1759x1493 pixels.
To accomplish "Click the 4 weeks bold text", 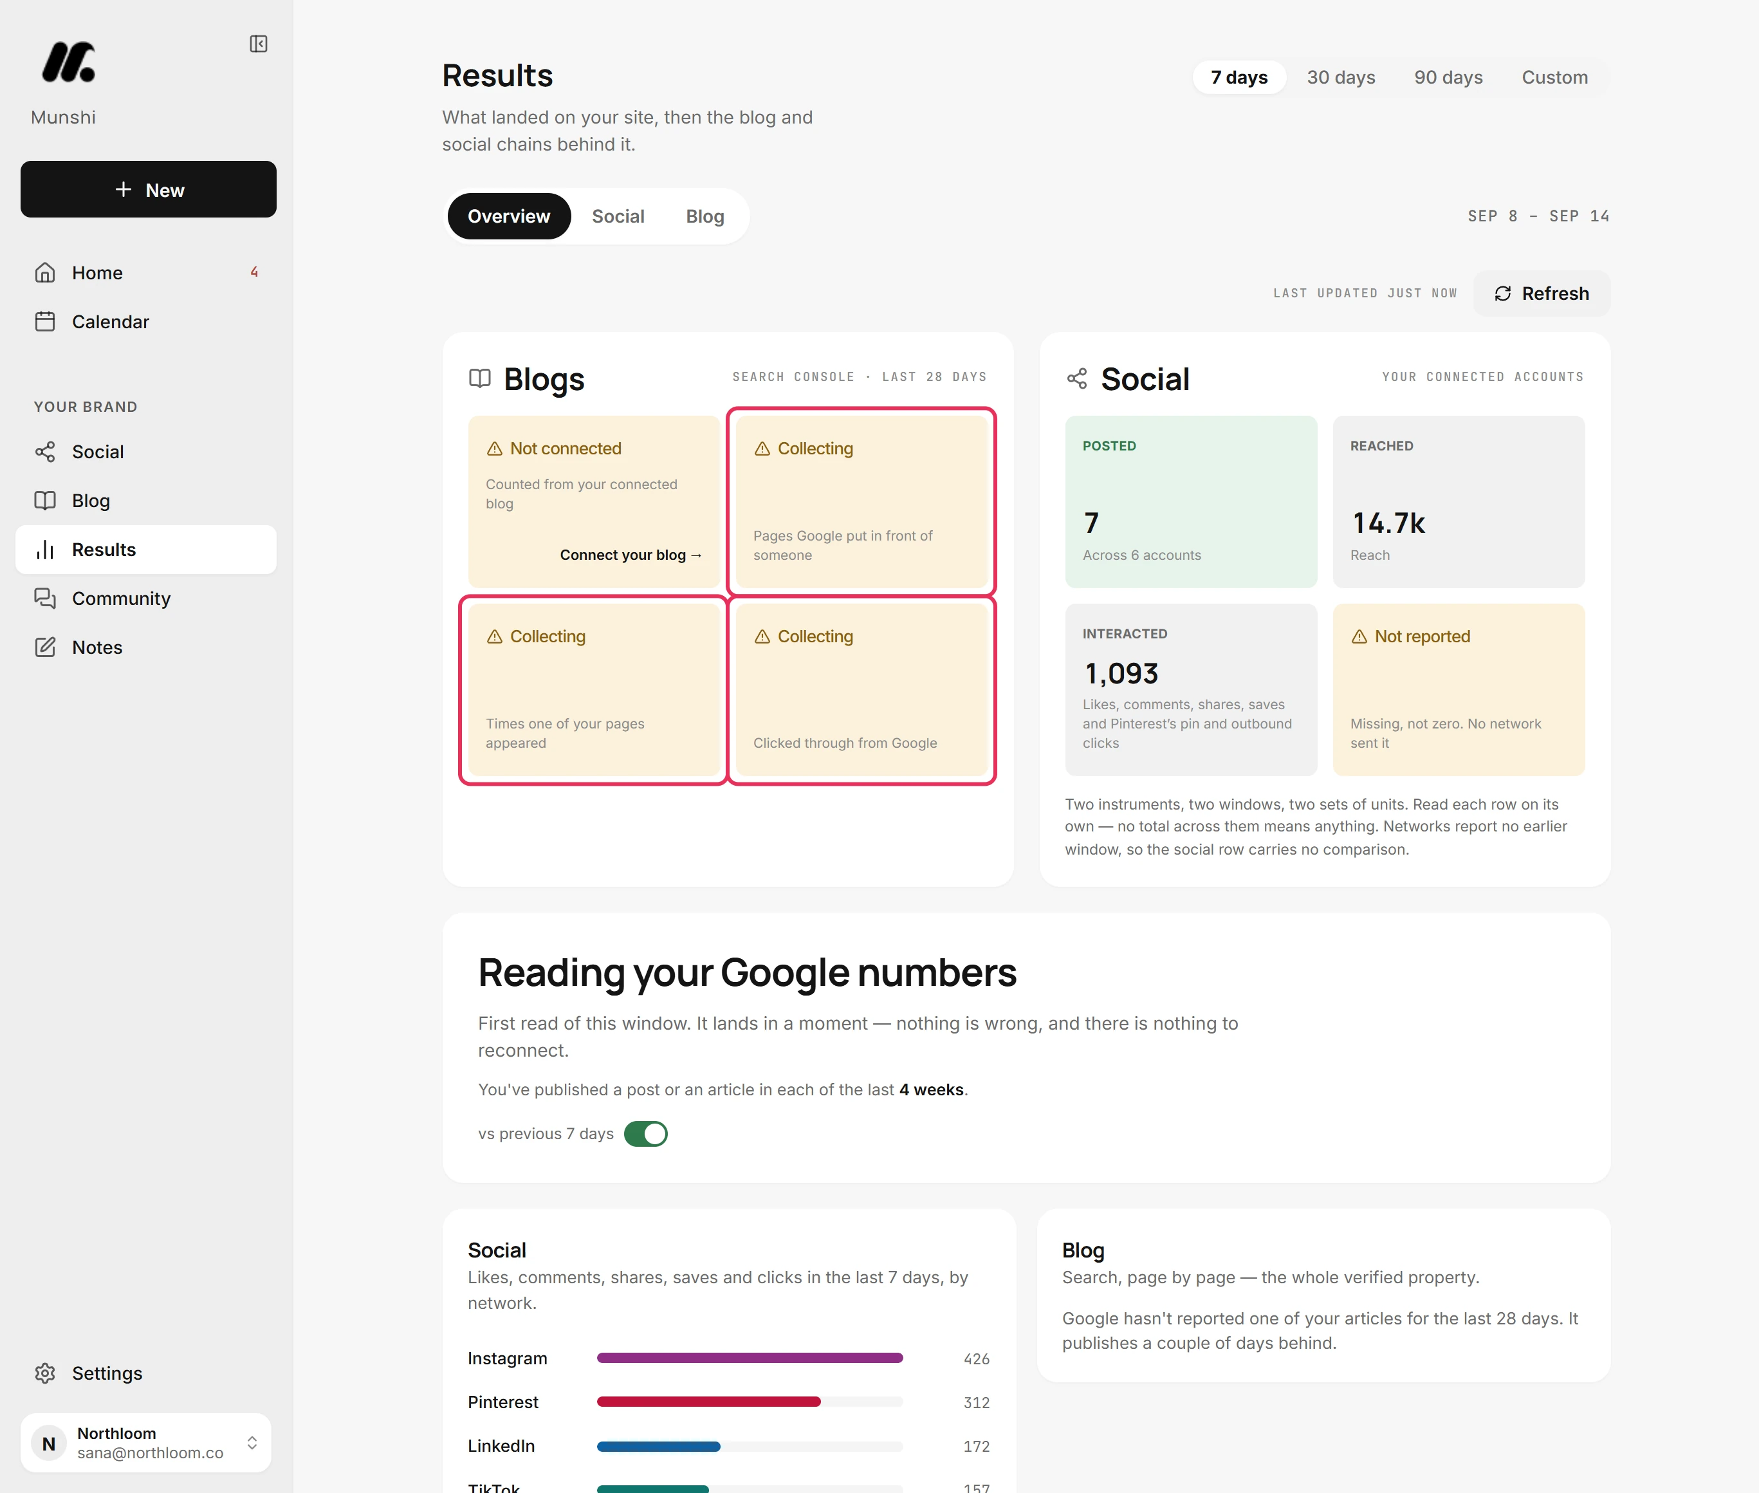I will [931, 1090].
